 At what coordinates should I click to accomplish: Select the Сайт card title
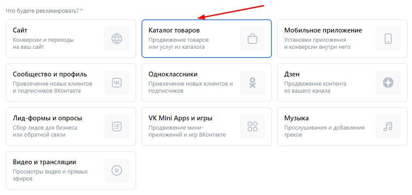click(20, 30)
